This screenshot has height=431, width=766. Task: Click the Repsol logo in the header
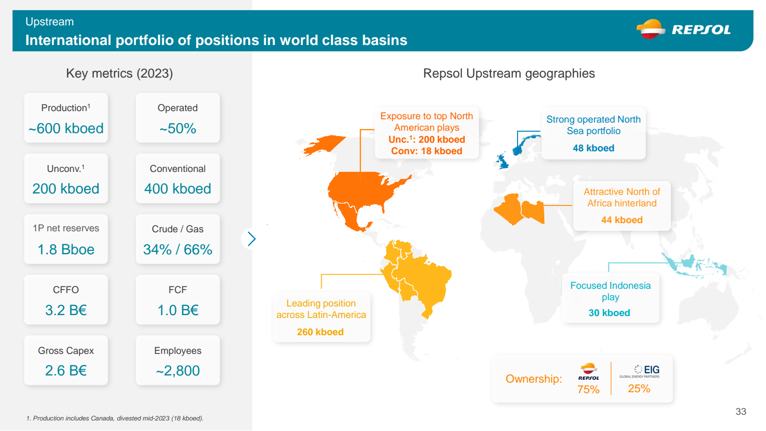click(x=683, y=29)
